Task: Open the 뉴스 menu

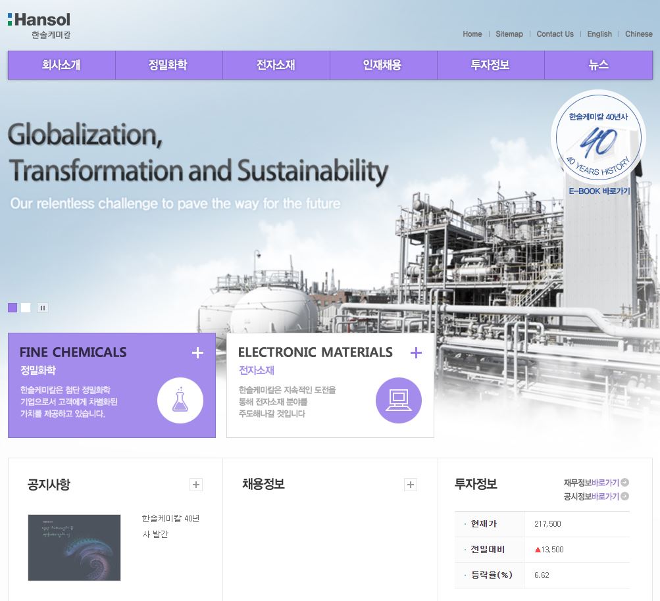Action: (x=599, y=64)
